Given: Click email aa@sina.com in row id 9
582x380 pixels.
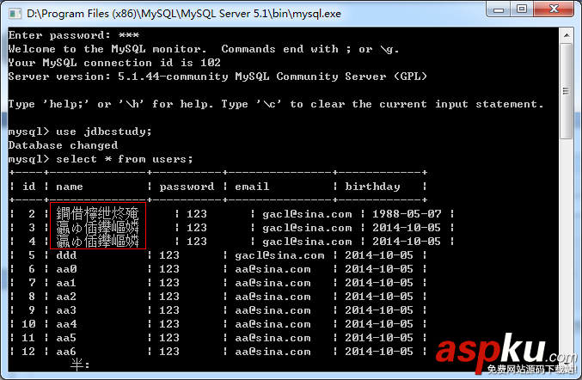Looking at the screenshot, I should [x=273, y=310].
